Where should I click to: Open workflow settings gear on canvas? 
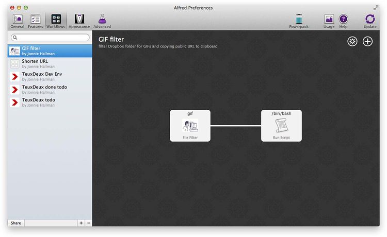pos(352,41)
